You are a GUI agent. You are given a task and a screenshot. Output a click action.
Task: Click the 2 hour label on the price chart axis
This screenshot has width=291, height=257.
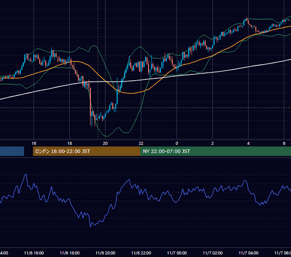(213, 143)
